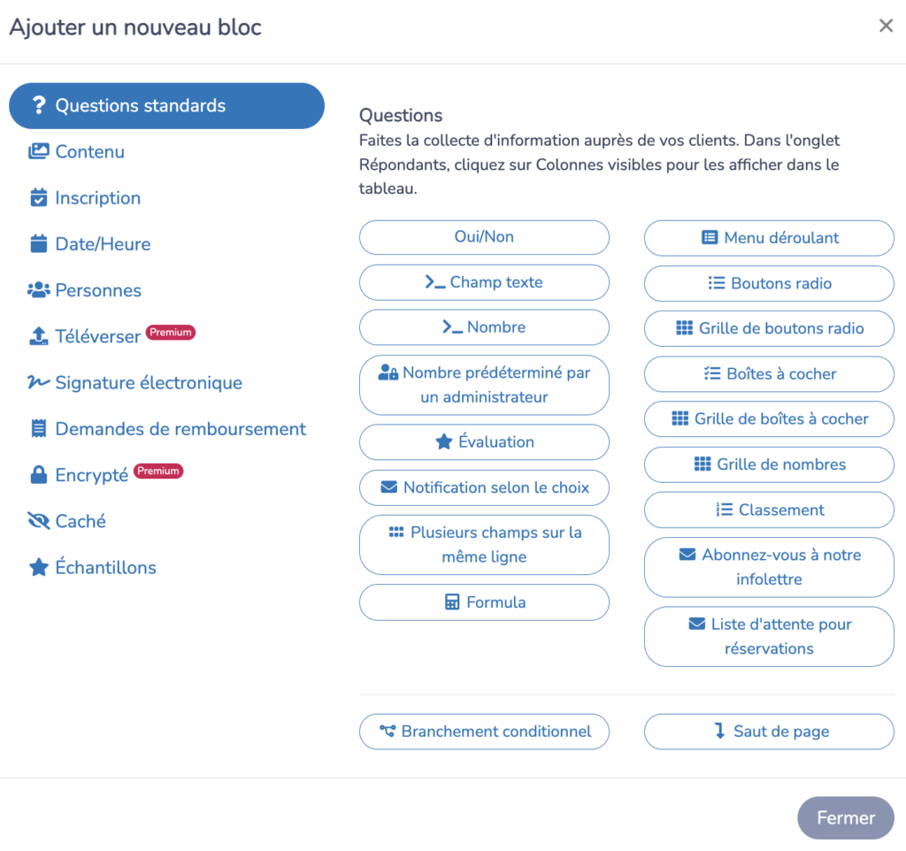Click the Contenu image icon in sidebar

pyautogui.click(x=38, y=152)
